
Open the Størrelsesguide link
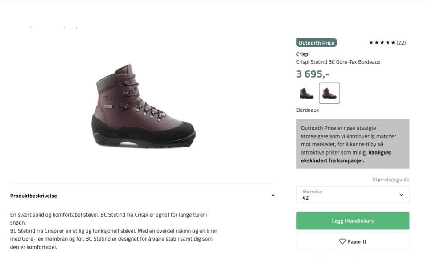coord(391,180)
